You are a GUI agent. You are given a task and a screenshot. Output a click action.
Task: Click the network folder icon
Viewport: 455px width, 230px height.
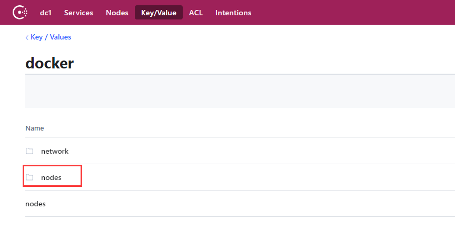[29, 151]
